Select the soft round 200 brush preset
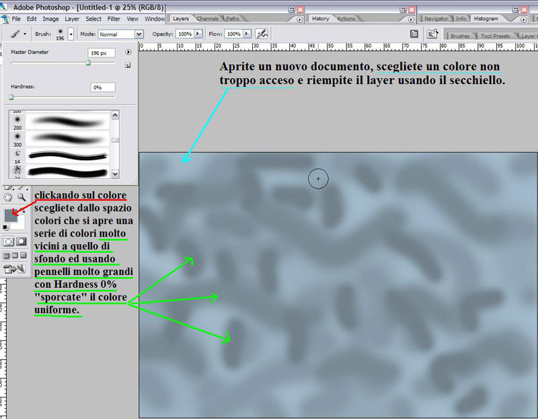538x419 pixels. click(59, 122)
